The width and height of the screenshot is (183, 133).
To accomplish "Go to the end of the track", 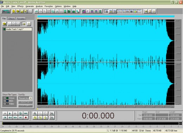I will pyautogui.click(x=20, y=117).
